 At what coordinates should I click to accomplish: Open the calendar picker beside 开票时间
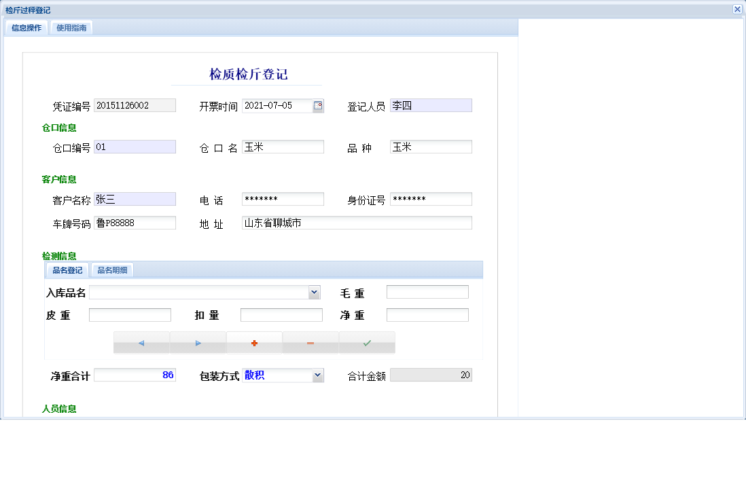[x=317, y=105]
